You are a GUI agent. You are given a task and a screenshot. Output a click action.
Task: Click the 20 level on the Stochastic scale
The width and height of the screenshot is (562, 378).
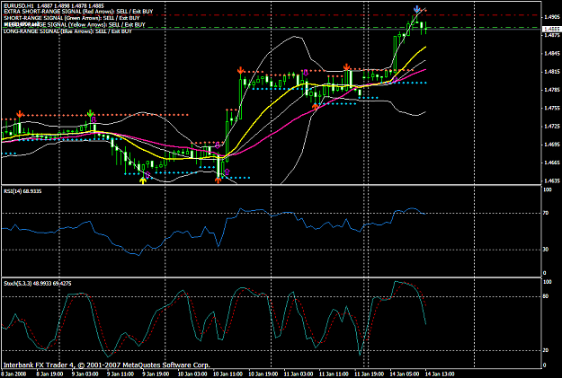pos(546,350)
